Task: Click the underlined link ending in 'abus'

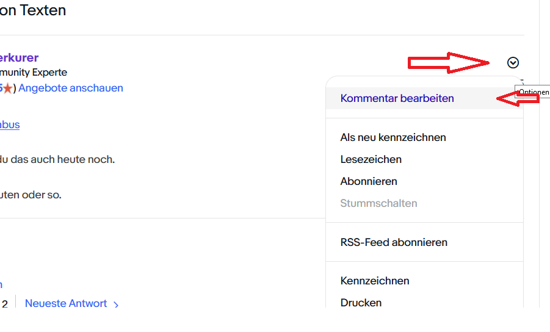Action: tap(10, 125)
